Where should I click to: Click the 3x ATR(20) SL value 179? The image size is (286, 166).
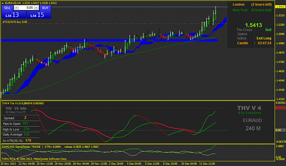point(28,140)
